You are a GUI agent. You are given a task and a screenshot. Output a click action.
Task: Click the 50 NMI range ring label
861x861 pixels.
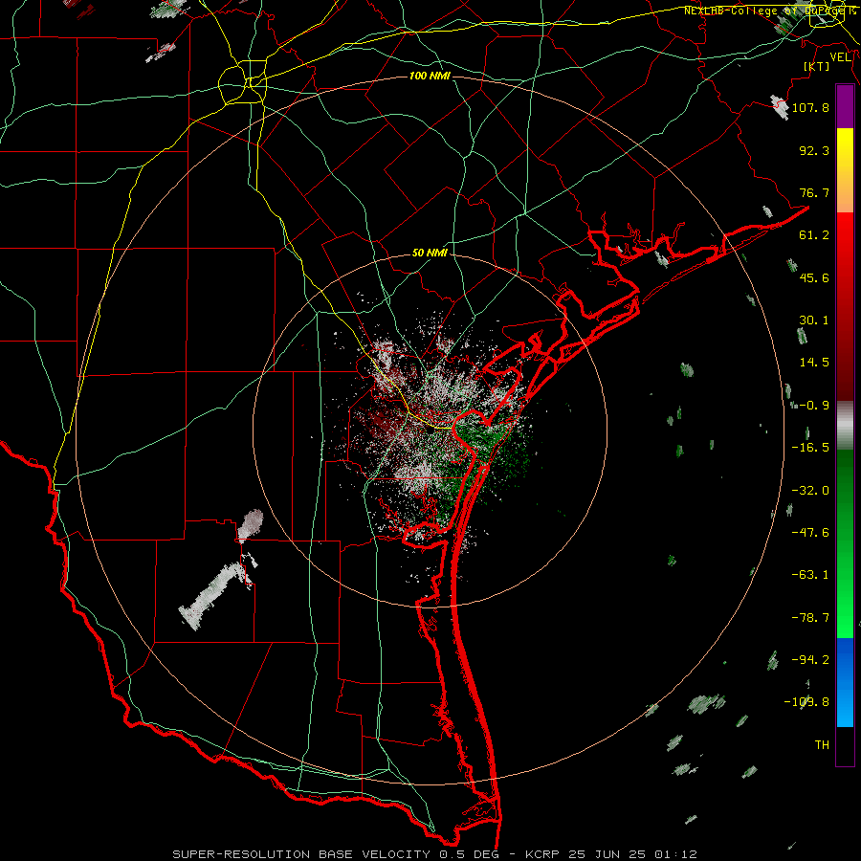(430, 254)
